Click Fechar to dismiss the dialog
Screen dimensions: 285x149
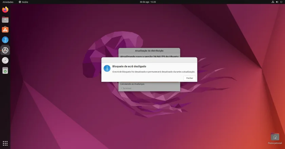[190, 78]
